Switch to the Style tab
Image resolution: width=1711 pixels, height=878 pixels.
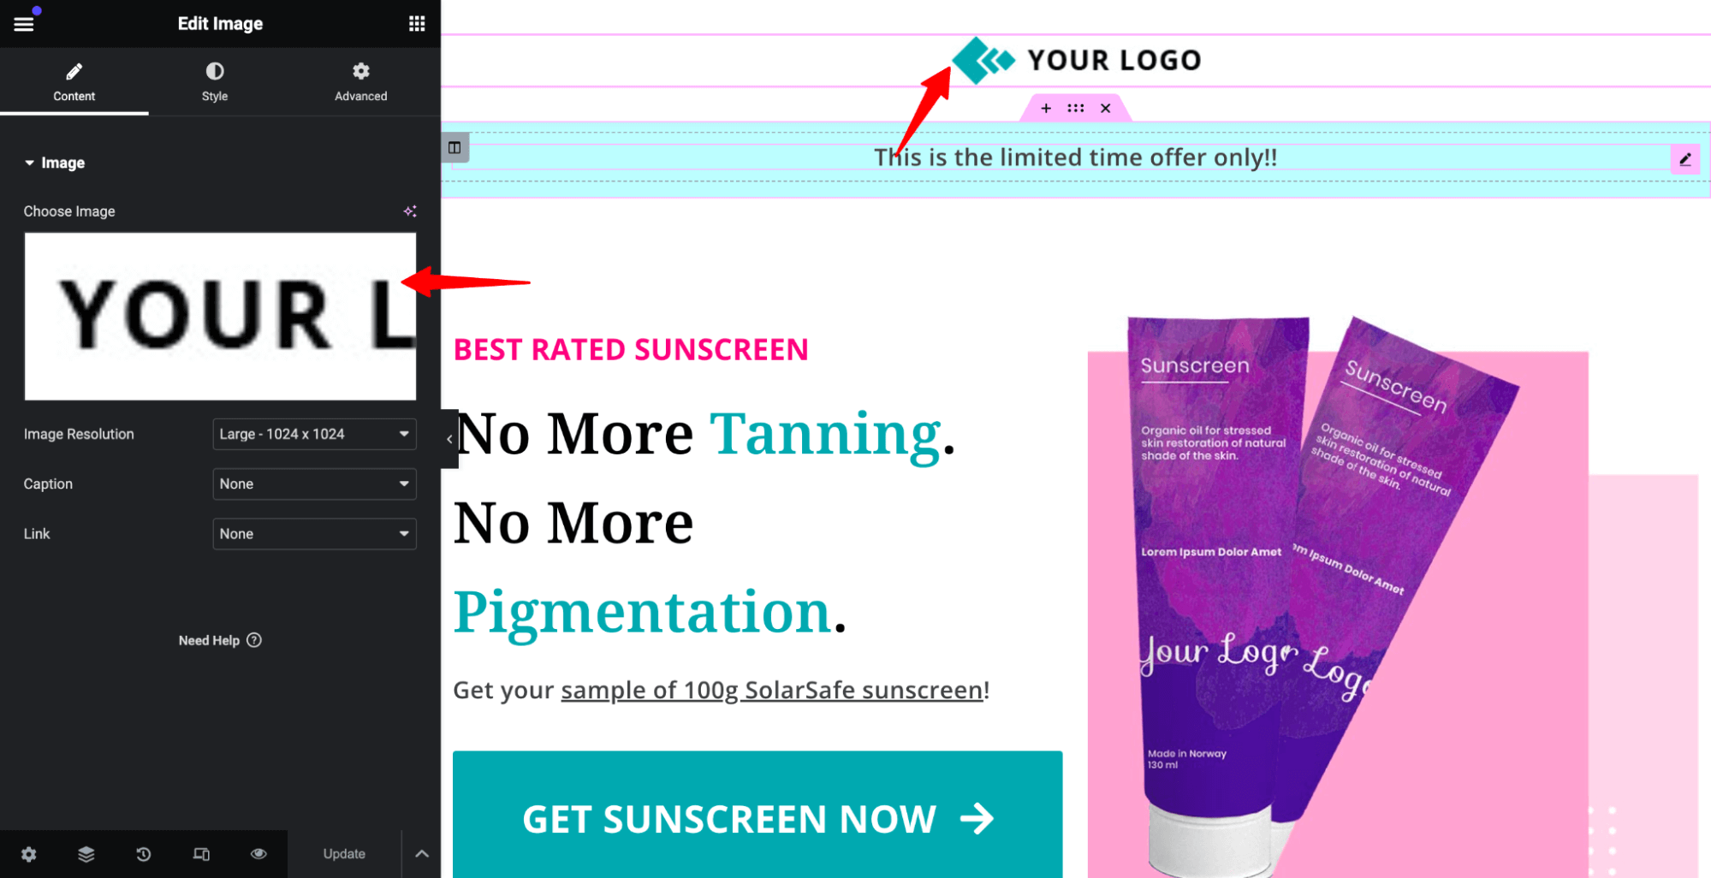(215, 82)
